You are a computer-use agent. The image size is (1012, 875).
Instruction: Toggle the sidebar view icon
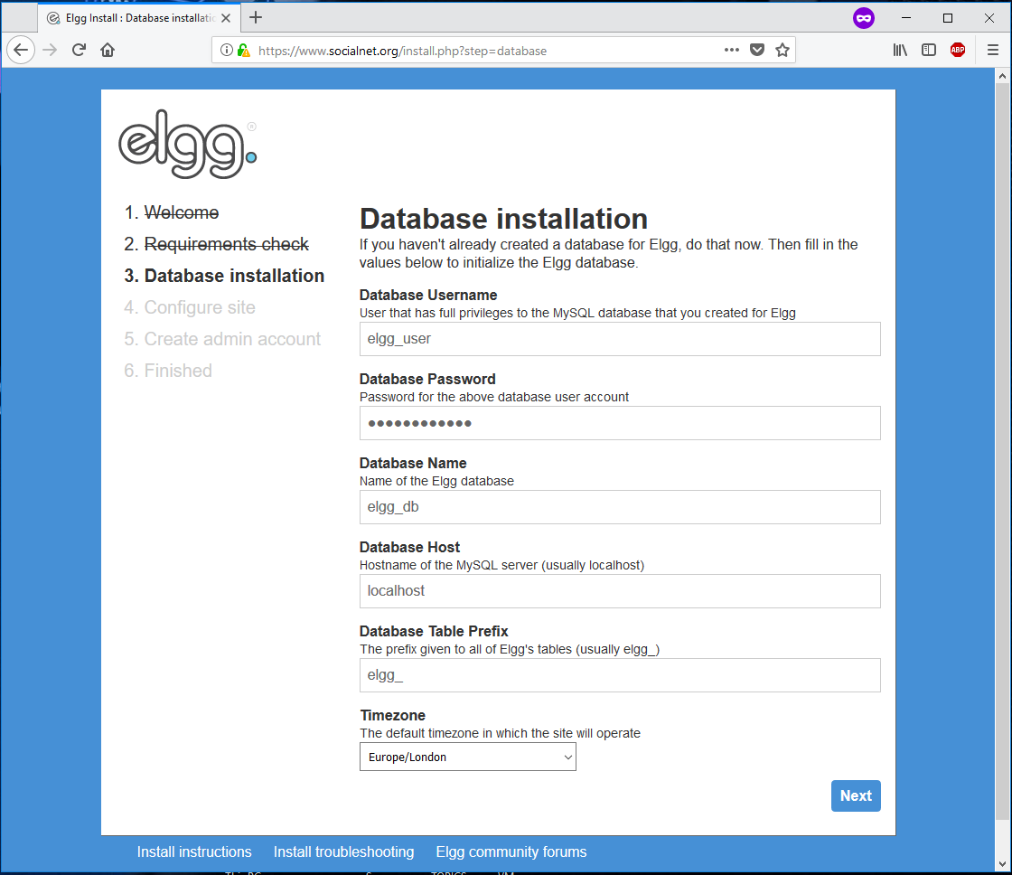pos(929,50)
